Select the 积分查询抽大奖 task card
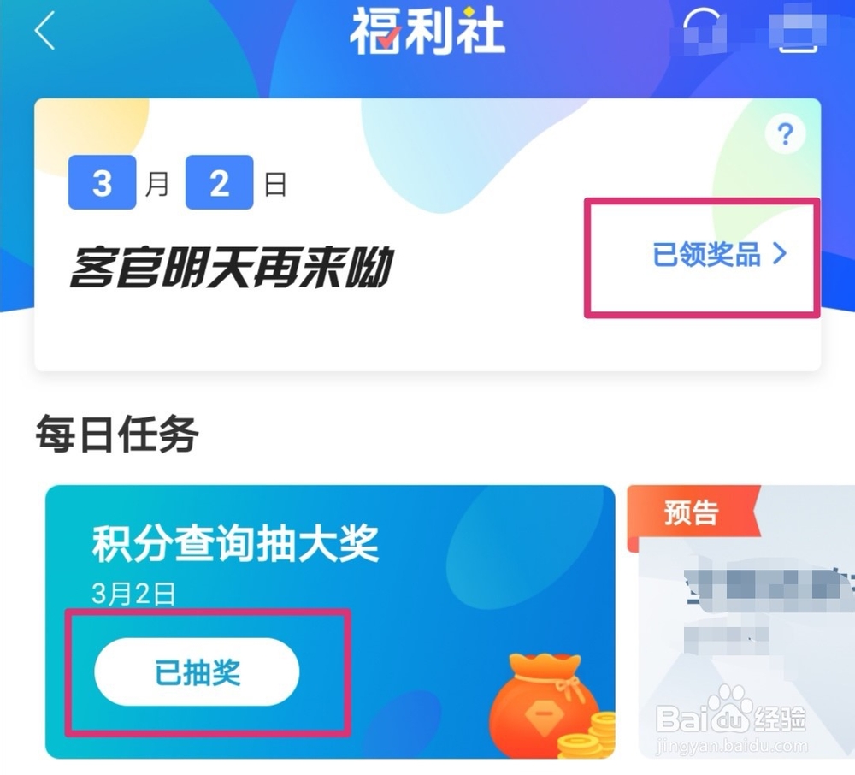Viewport: 855px width, 775px height. coord(330,622)
